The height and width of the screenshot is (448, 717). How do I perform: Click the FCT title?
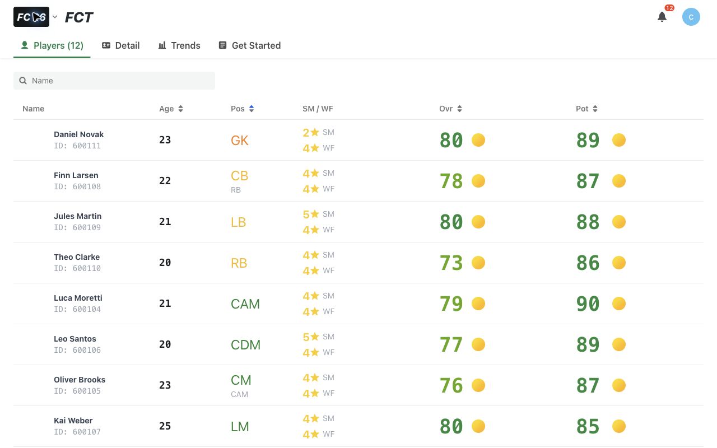[x=79, y=17]
